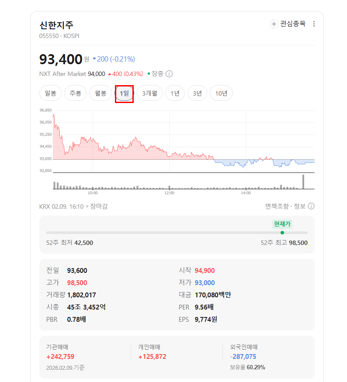Click the tall volume bar at market close
Viewport: 347px width, 382px height.
coord(303,182)
